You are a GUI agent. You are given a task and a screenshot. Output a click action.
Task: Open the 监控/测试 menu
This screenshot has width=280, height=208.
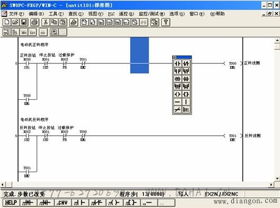coord(152,14)
